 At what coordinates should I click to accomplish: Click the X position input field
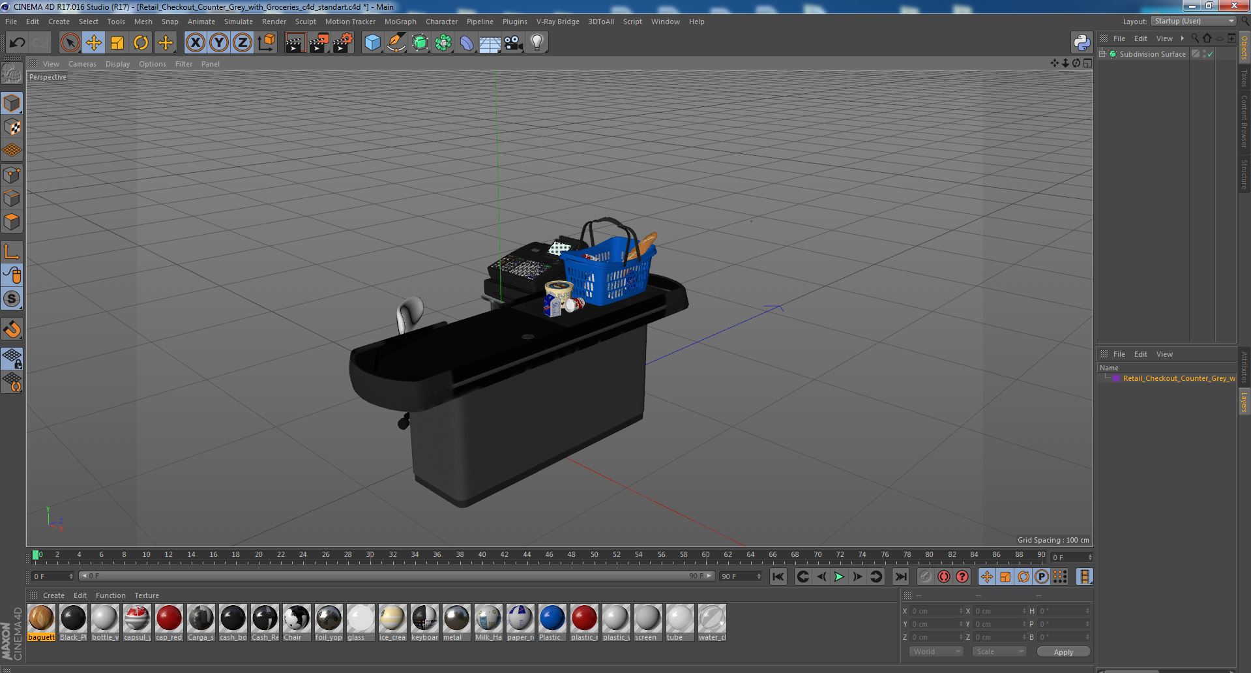coord(935,611)
